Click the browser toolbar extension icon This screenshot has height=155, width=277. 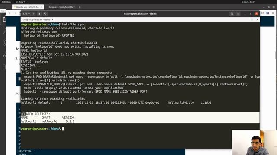(x=267, y=13)
